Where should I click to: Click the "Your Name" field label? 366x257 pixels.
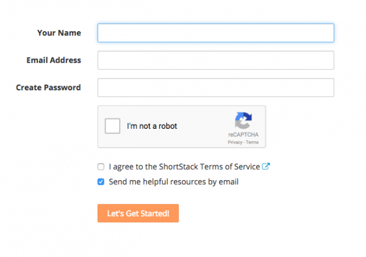[59, 33]
